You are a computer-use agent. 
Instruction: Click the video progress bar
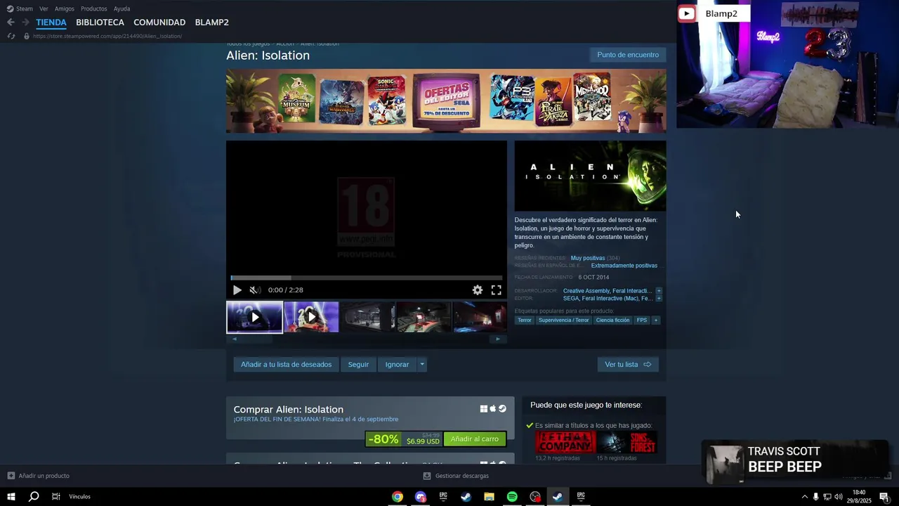367,278
